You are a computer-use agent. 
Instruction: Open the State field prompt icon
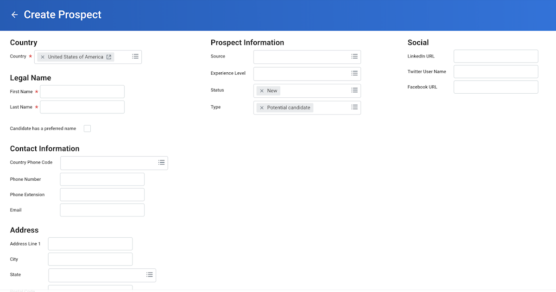point(150,274)
